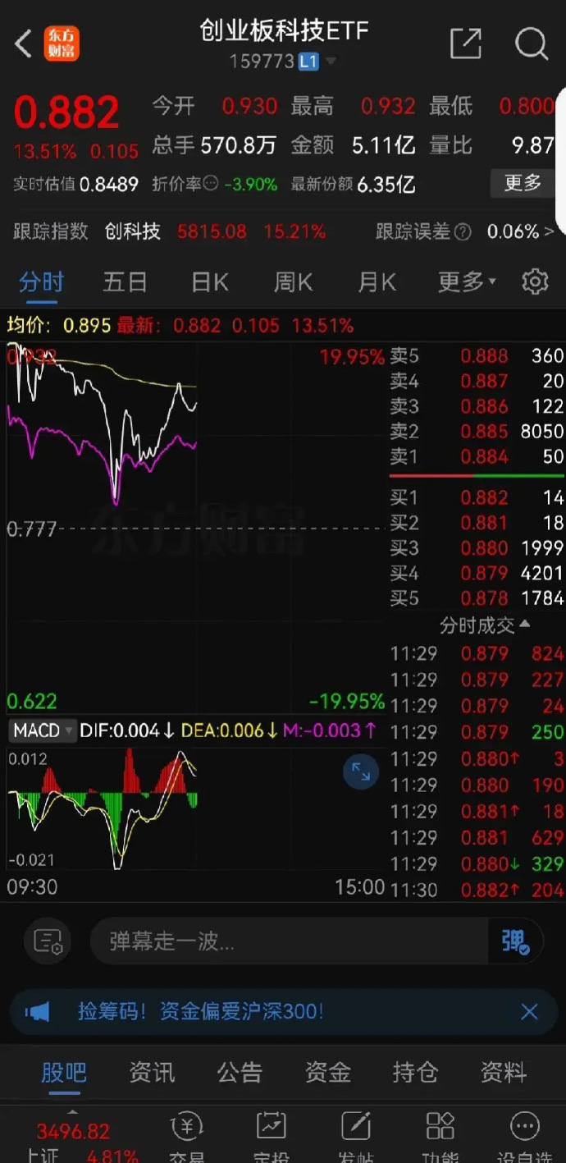
Task: Open the MACD indicator dropdown
Action: [43, 730]
